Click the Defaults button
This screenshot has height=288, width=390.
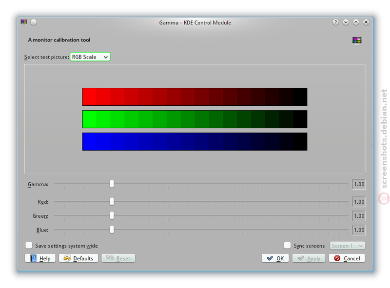78,258
